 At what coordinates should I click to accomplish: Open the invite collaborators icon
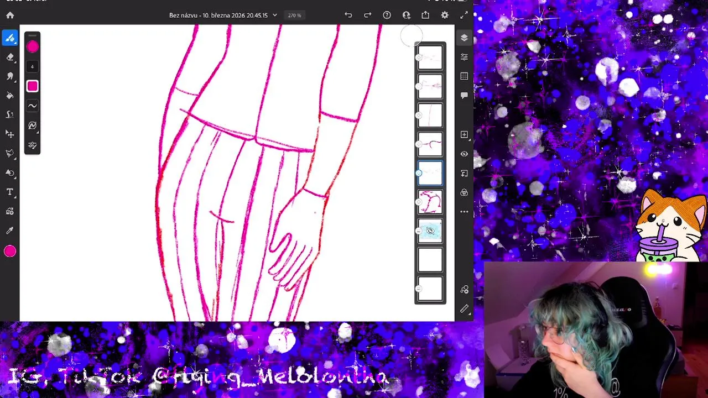(x=406, y=15)
